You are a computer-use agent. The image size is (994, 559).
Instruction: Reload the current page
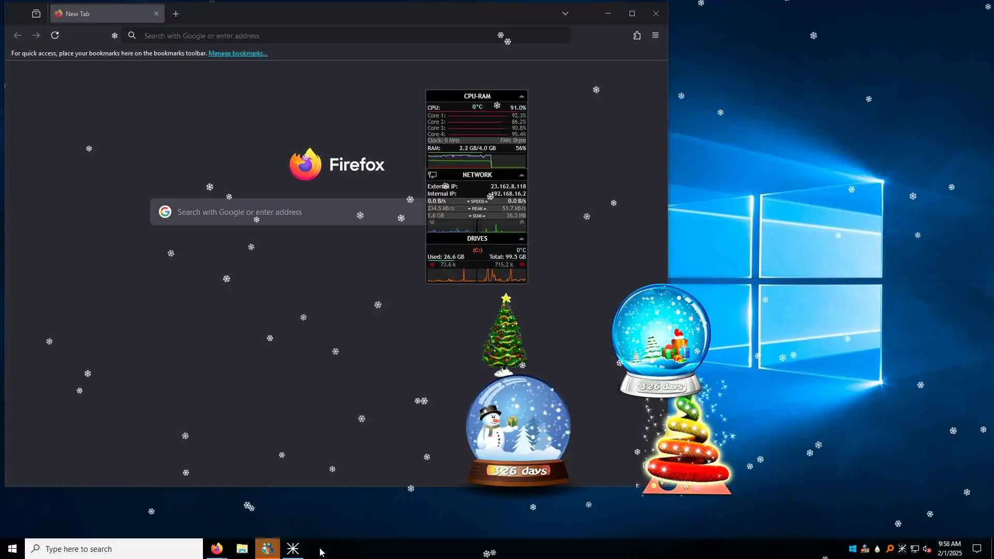55,35
